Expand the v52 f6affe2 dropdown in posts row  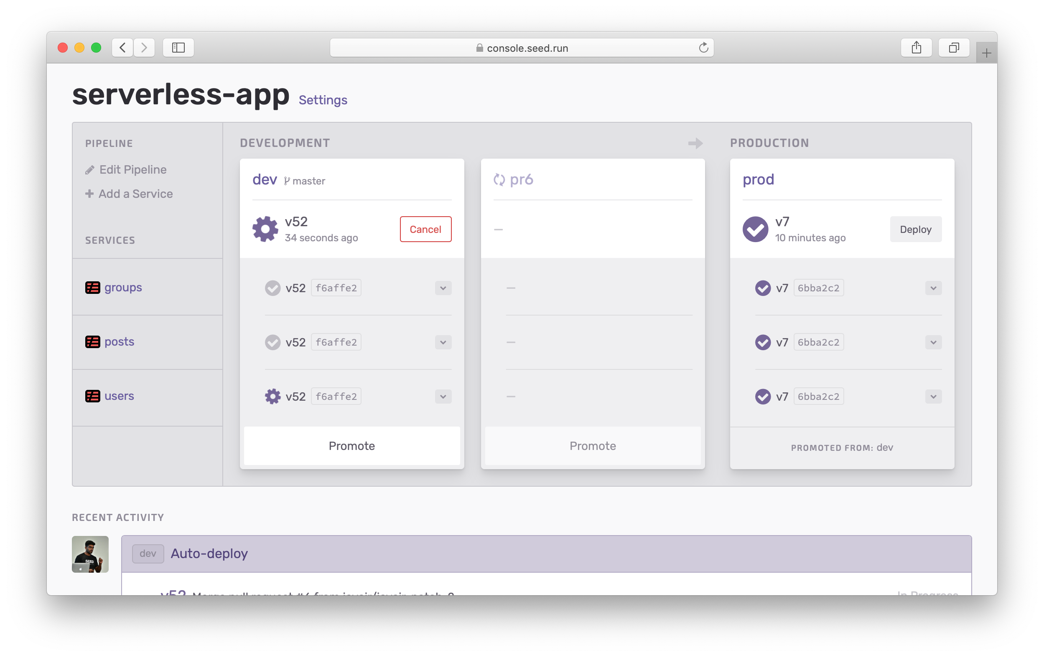(x=443, y=342)
